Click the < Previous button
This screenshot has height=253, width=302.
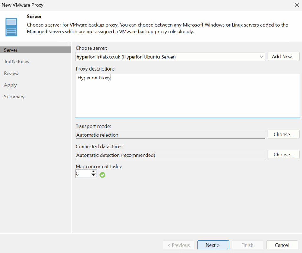point(179,245)
